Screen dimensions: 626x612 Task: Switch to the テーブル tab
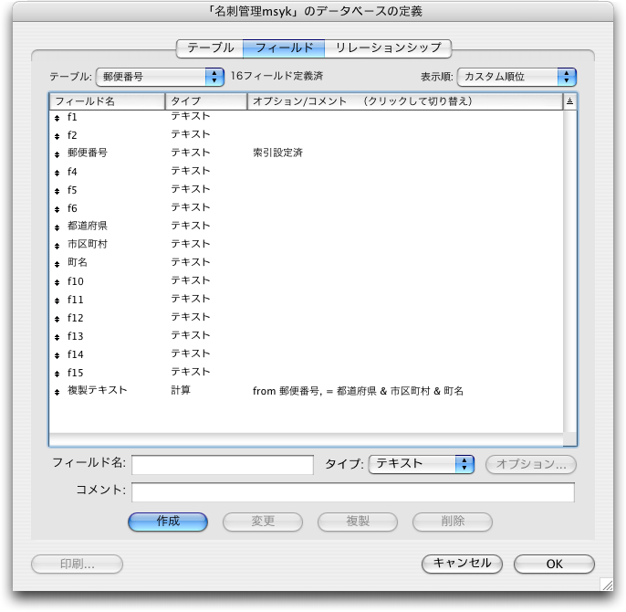click(210, 47)
